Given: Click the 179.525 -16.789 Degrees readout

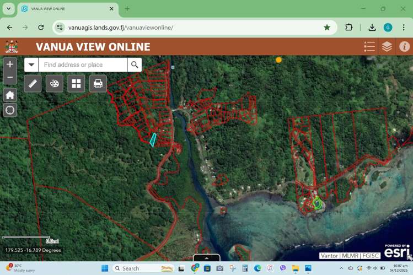Looking at the screenshot, I should pyautogui.click(x=33, y=250).
